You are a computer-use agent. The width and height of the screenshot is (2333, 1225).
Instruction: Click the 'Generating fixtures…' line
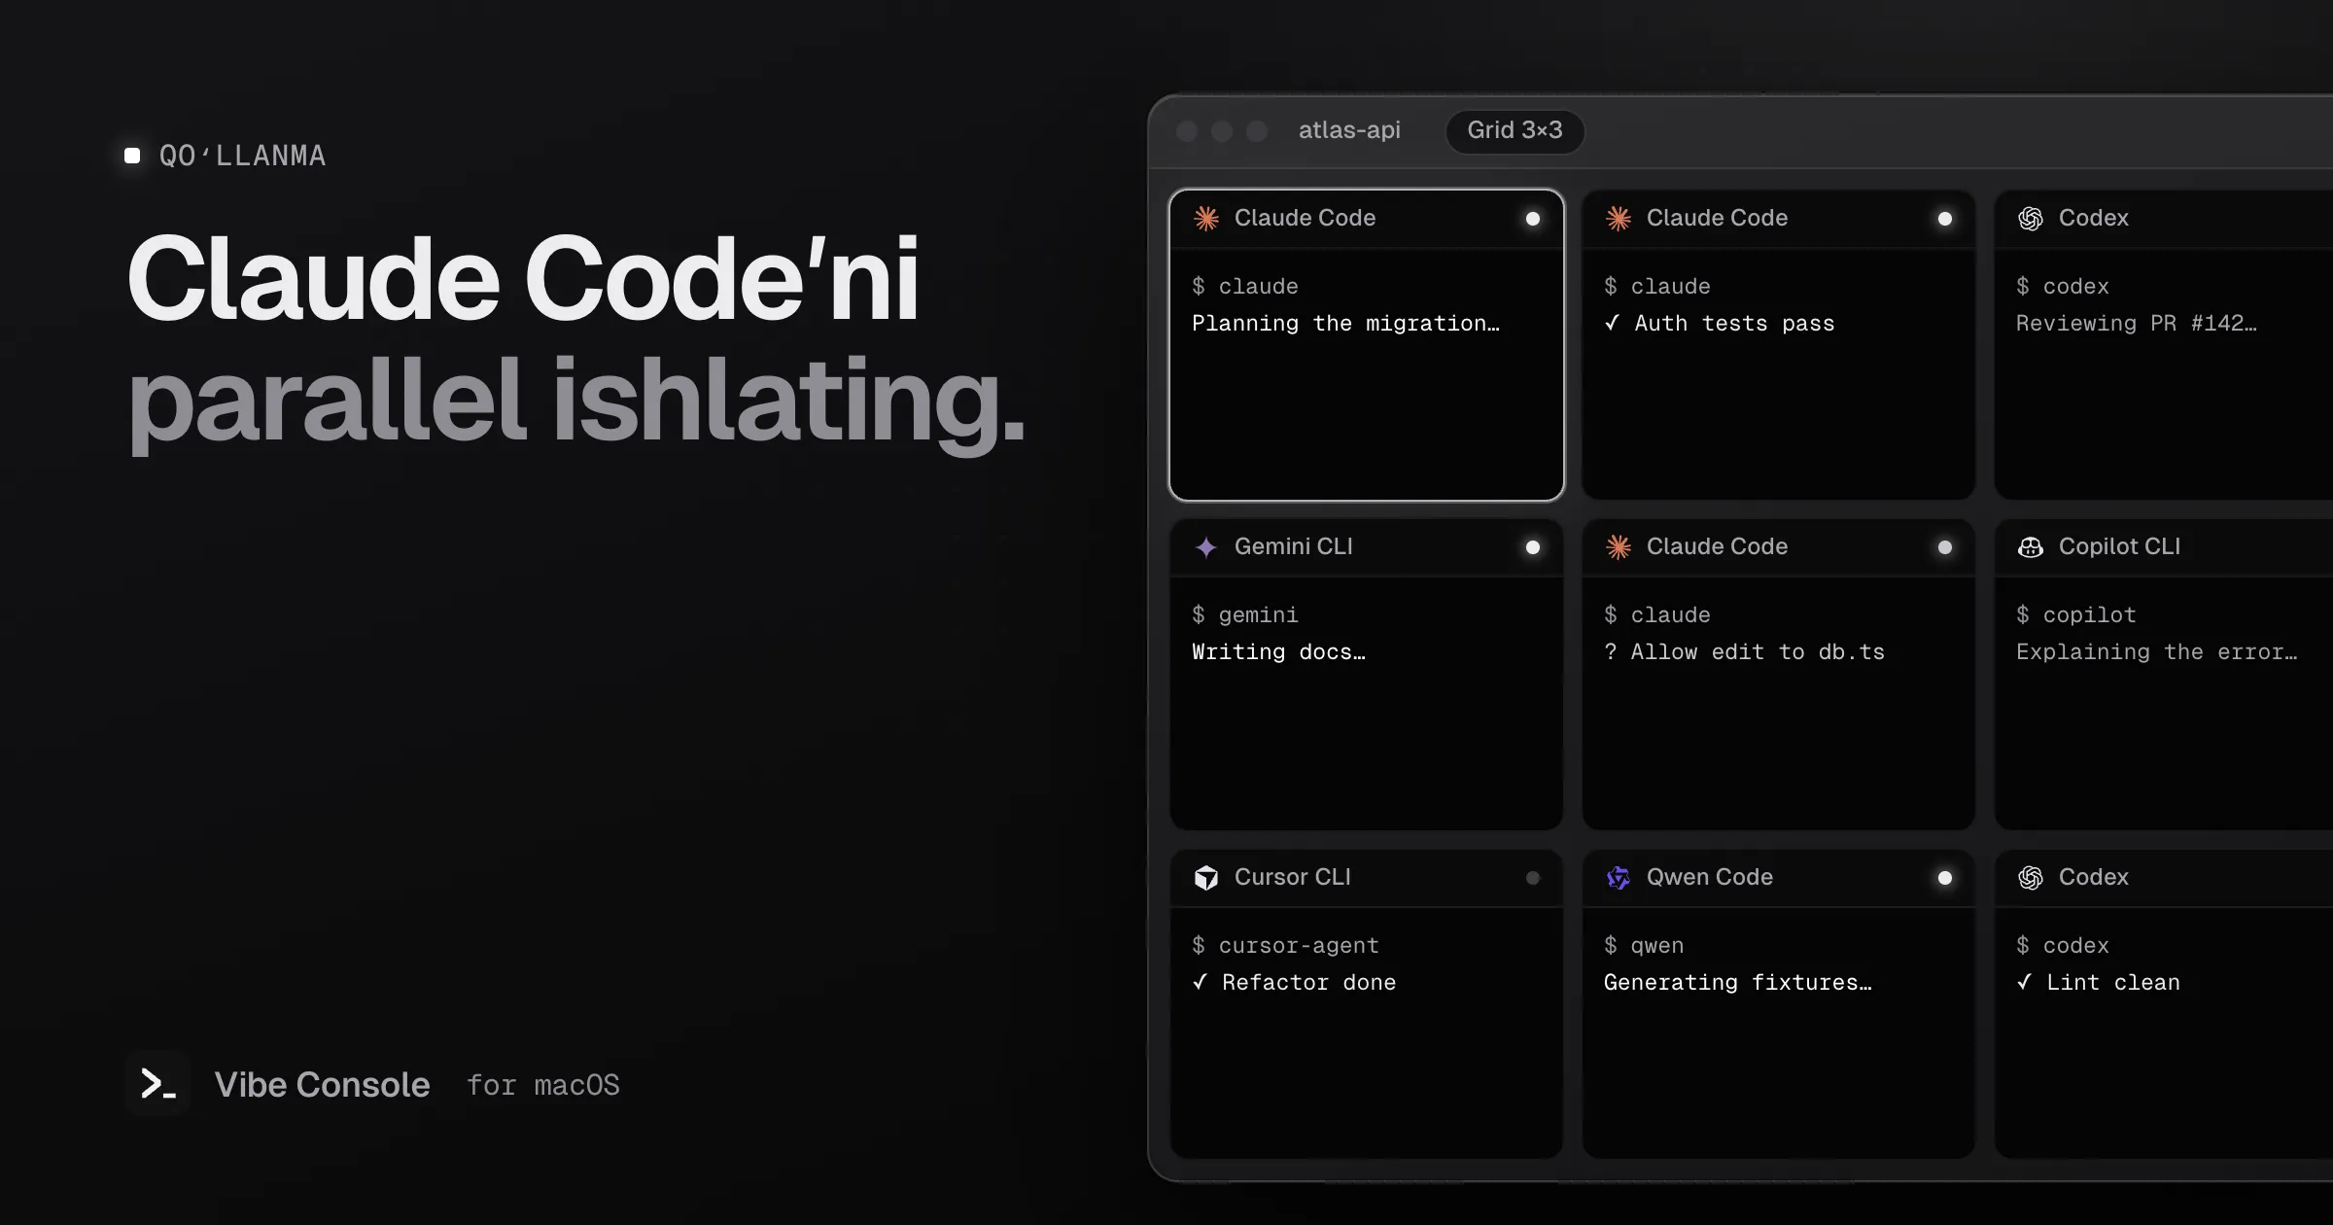pos(1738,983)
